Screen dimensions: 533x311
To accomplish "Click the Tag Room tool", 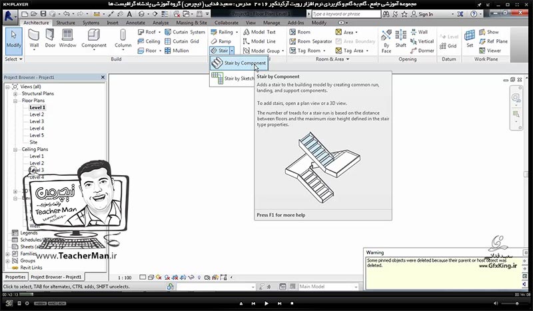I will click(x=305, y=51).
